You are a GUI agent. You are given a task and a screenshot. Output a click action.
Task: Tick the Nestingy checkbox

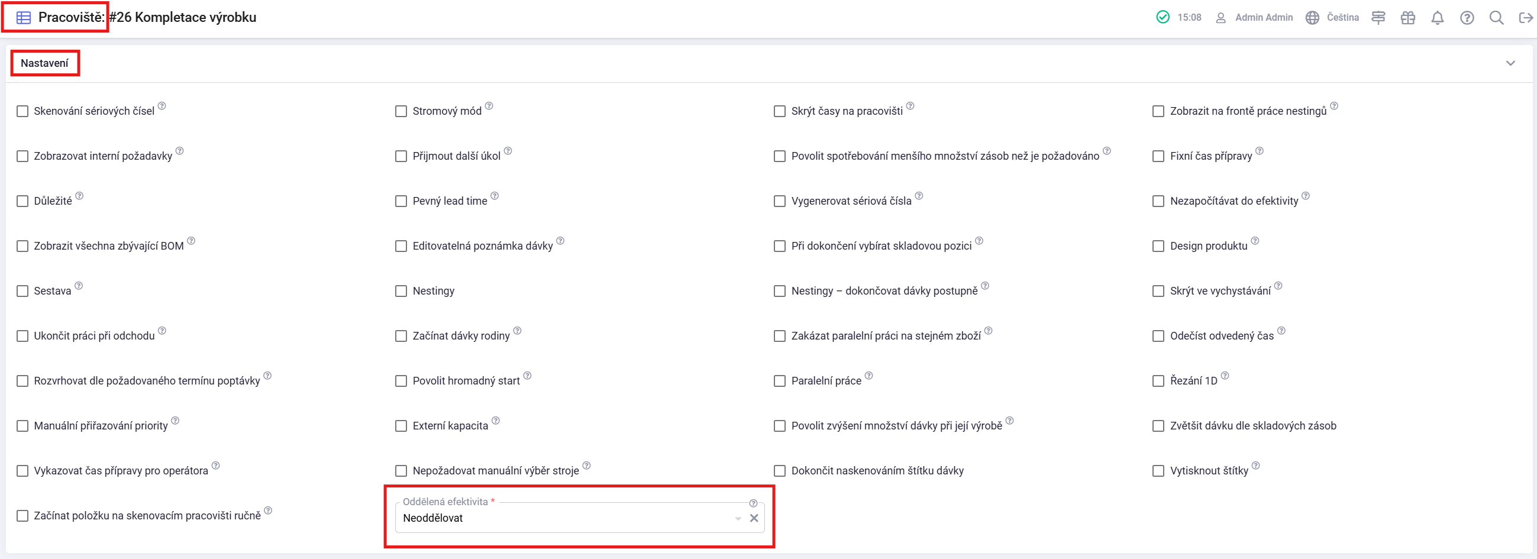401,290
